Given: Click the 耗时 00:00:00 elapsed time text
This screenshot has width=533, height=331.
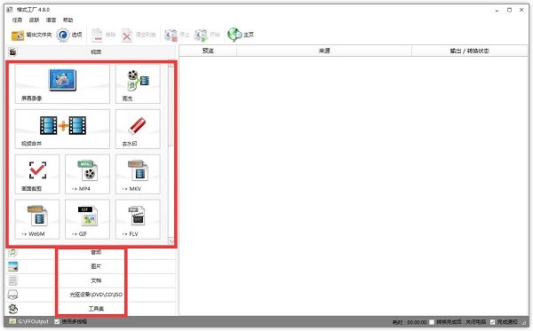Looking at the screenshot, I should tap(410, 322).
